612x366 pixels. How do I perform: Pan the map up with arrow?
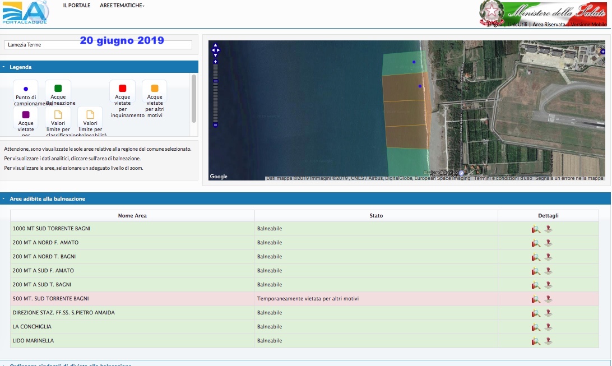tap(215, 45)
